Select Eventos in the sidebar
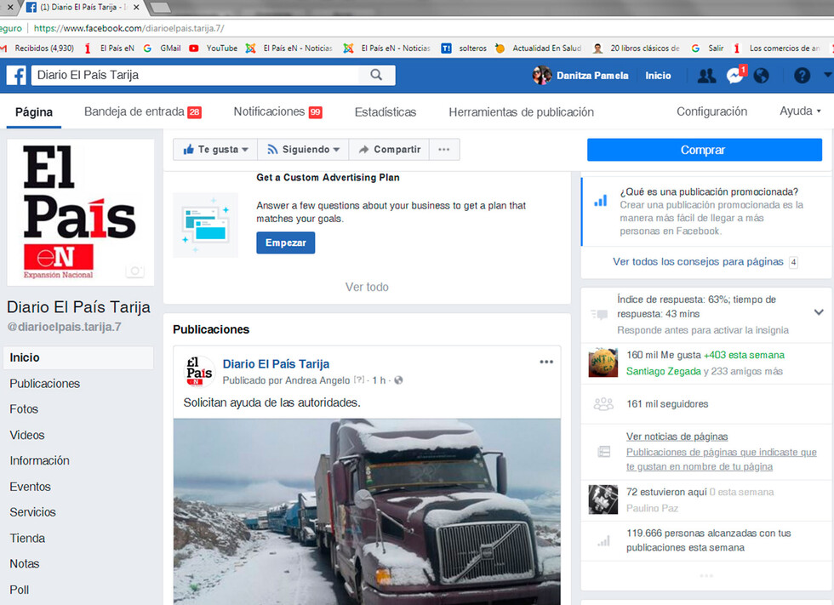This screenshot has width=834, height=605. coord(31,487)
